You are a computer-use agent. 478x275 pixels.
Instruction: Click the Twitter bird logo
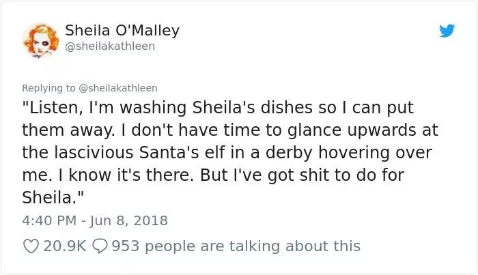pos(447,31)
